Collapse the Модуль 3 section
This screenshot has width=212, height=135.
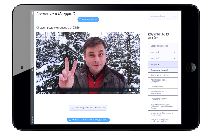coord(174,65)
